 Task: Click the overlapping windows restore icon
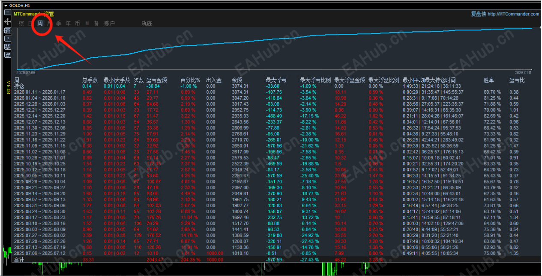click(7, 54)
